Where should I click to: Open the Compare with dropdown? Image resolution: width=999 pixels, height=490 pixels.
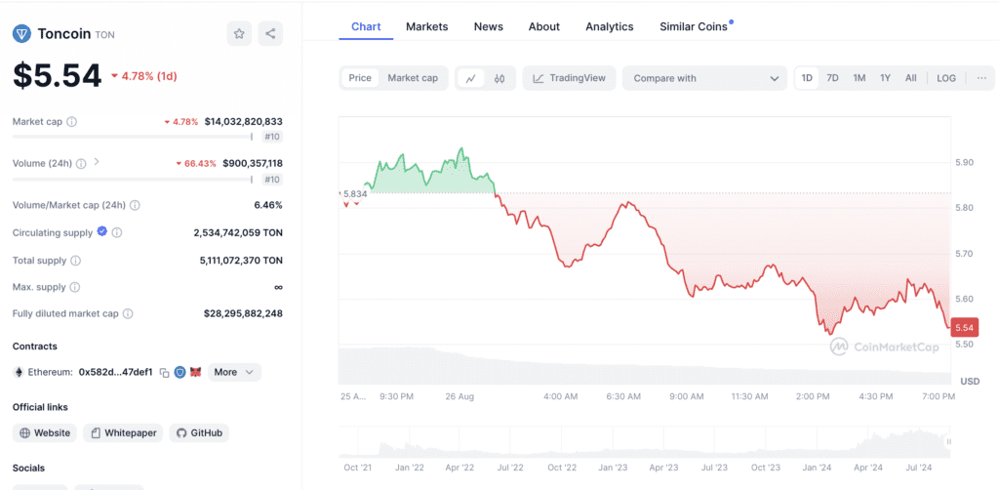705,78
